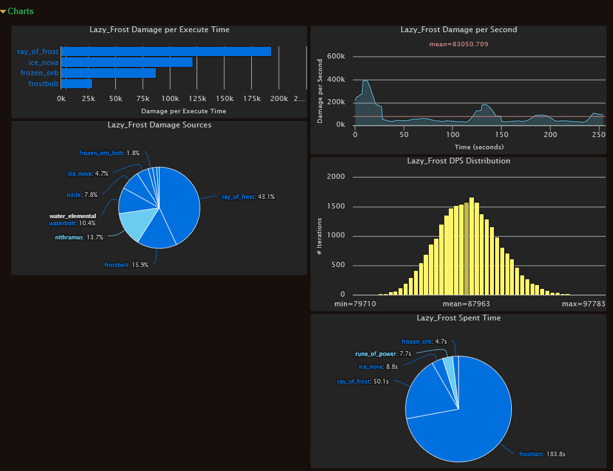Screen dimensions: 613x471
Task: Click the Lazy_Frost Damage per Execute Time title
Action: coord(160,30)
